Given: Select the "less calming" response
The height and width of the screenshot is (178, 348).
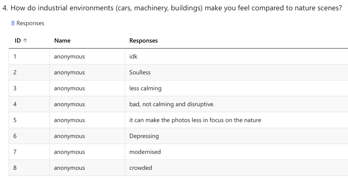Looking at the screenshot, I should click(145, 88).
